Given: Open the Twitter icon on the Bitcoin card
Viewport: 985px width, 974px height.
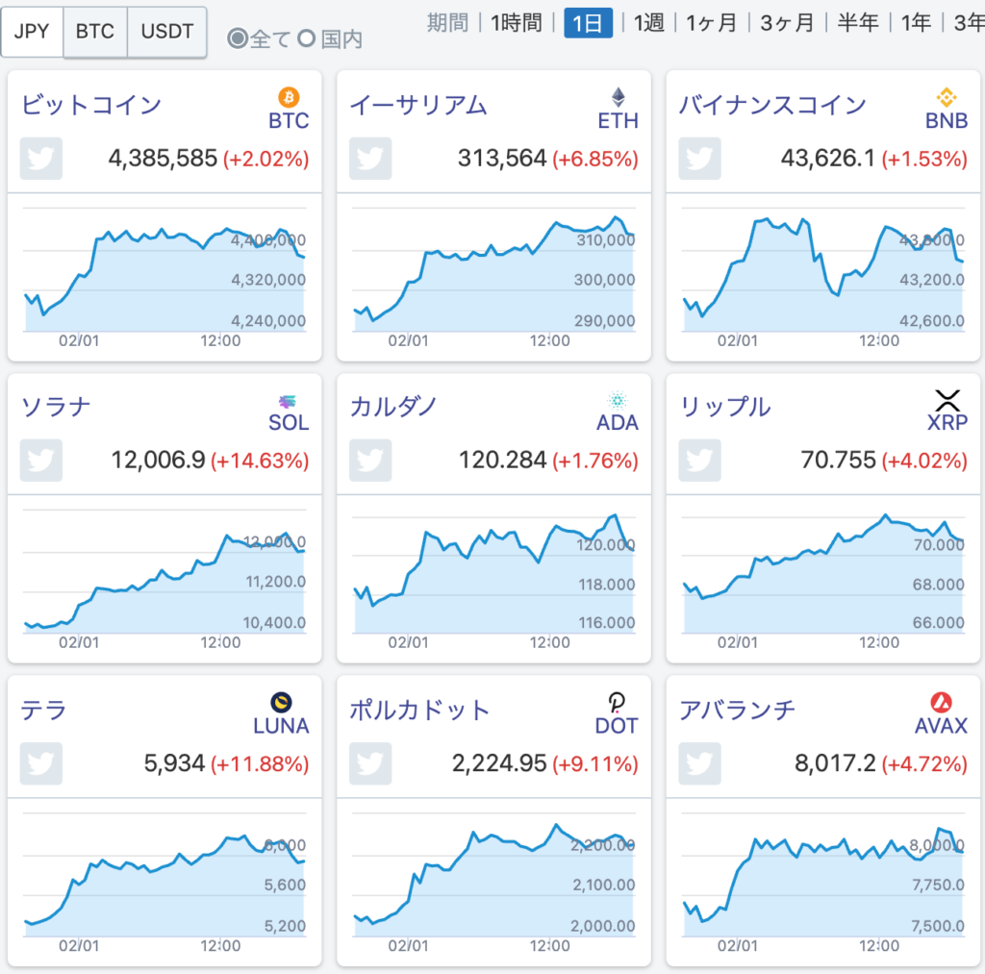Looking at the screenshot, I should [x=39, y=158].
